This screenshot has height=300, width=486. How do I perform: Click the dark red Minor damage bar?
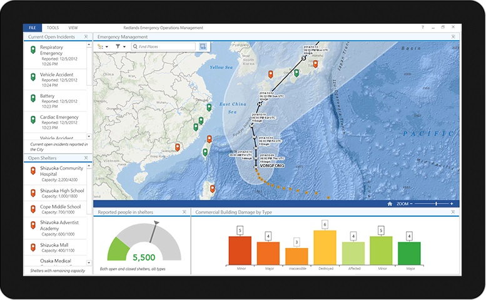(x=240, y=251)
